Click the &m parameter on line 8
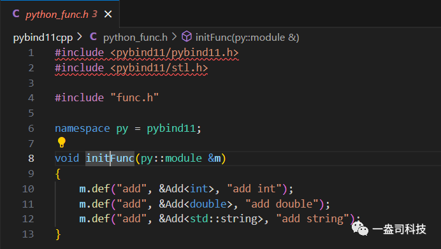This screenshot has height=249, width=441. (x=214, y=158)
